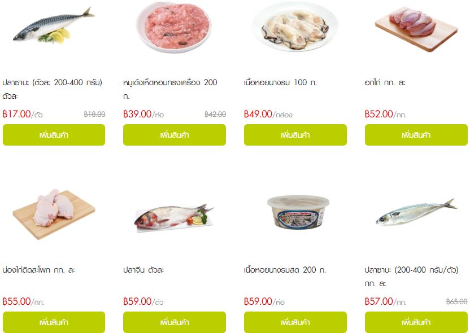Open oyster meat plate product image
This screenshot has height=333, width=470.
[x=295, y=27]
